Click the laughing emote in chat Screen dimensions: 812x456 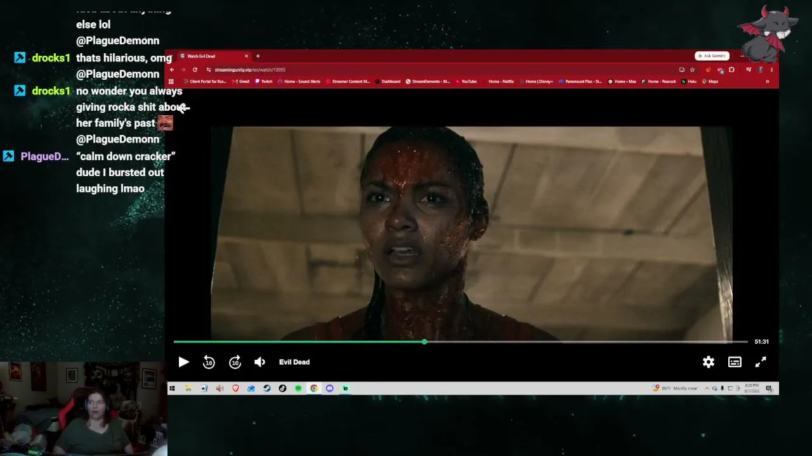165,123
